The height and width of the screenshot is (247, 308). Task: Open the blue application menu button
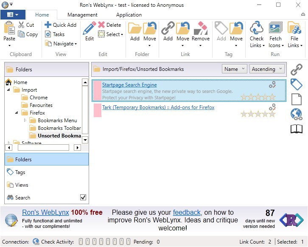[x=13, y=15]
